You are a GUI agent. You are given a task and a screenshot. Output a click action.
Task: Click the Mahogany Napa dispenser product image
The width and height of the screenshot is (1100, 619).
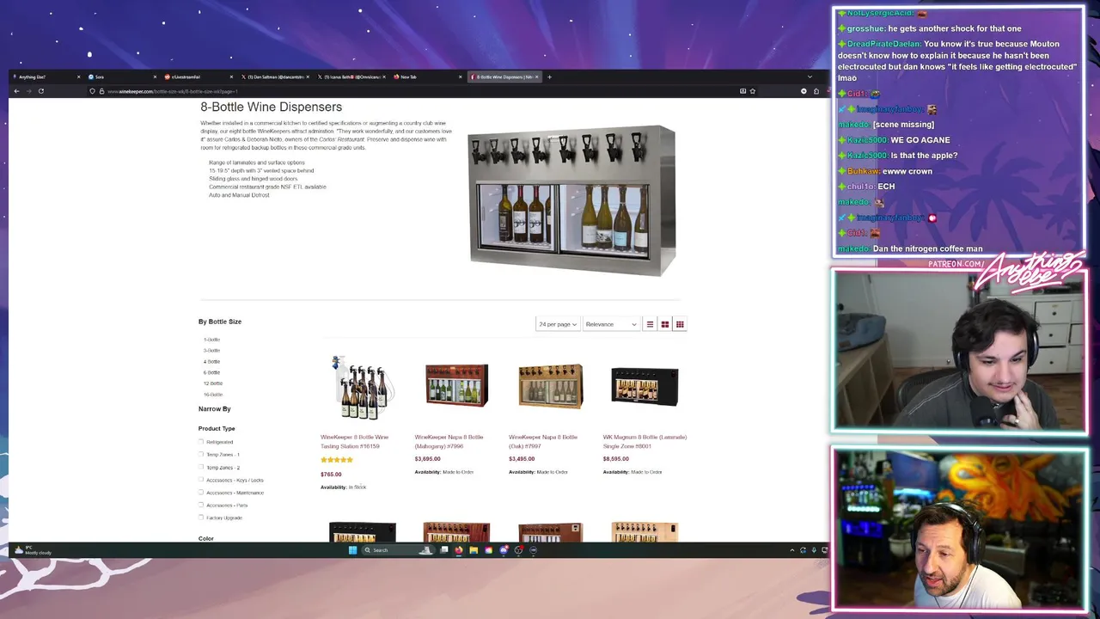pyautogui.click(x=456, y=385)
